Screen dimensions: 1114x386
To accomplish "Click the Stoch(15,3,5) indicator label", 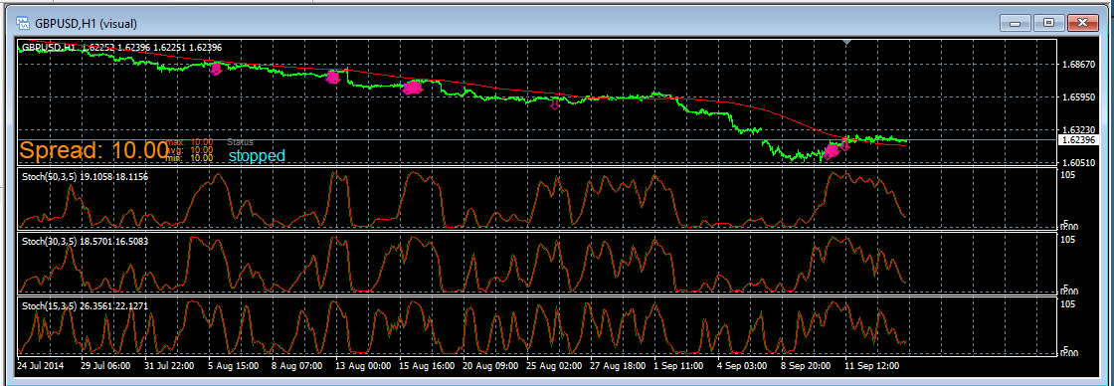I will pos(85,305).
